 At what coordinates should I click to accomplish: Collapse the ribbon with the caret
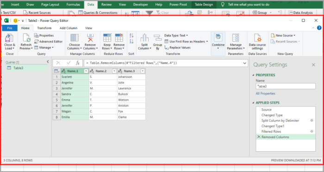point(313,28)
